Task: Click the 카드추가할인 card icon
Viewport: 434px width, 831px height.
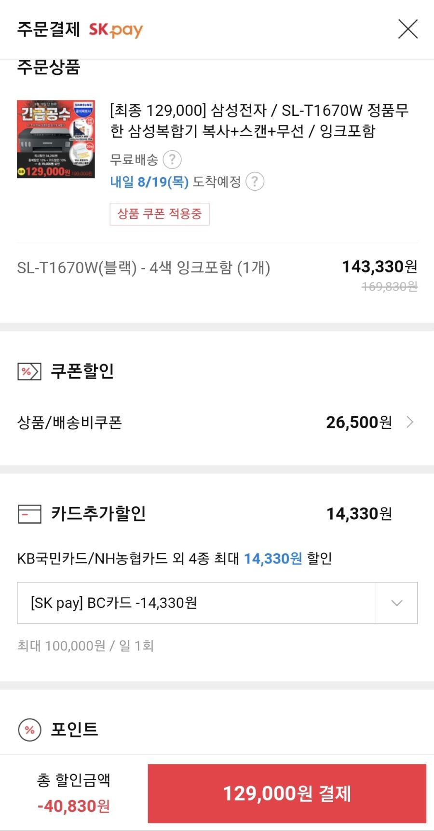Action: pyautogui.click(x=29, y=514)
